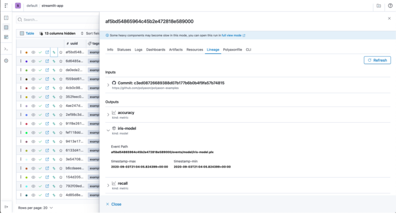This screenshot has width=396, height=217.
Task: Expand the accuracy output entry
Action: 108,114
